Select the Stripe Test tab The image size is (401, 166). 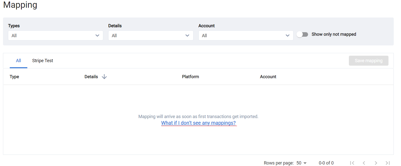pos(43,61)
